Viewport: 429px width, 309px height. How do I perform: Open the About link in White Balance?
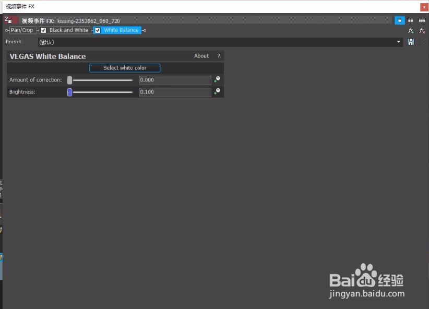(201, 56)
